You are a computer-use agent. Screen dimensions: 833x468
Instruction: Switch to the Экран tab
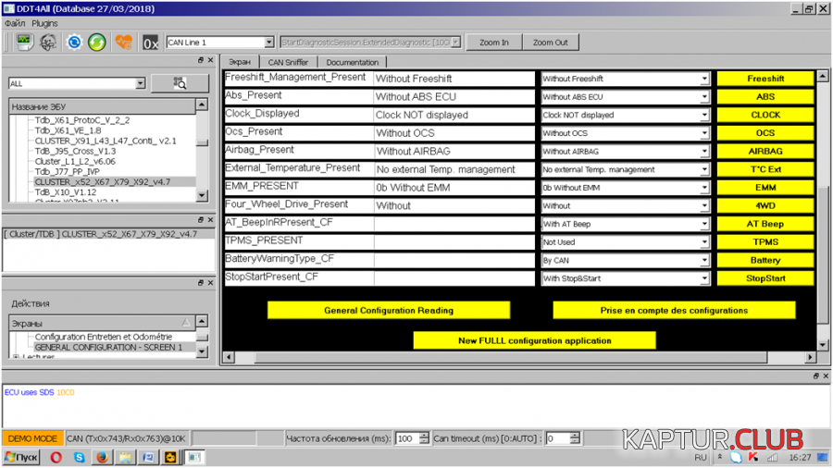click(240, 62)
